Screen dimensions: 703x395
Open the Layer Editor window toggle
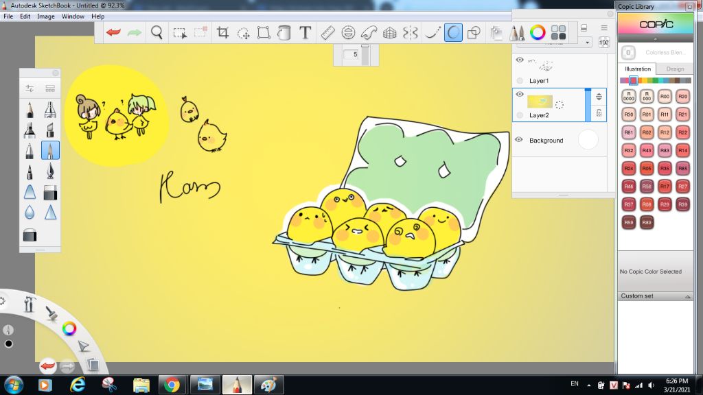click(496, 33)
